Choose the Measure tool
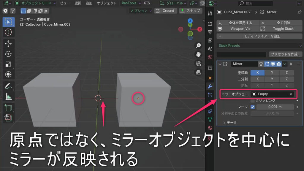 (x=8, y=96)
